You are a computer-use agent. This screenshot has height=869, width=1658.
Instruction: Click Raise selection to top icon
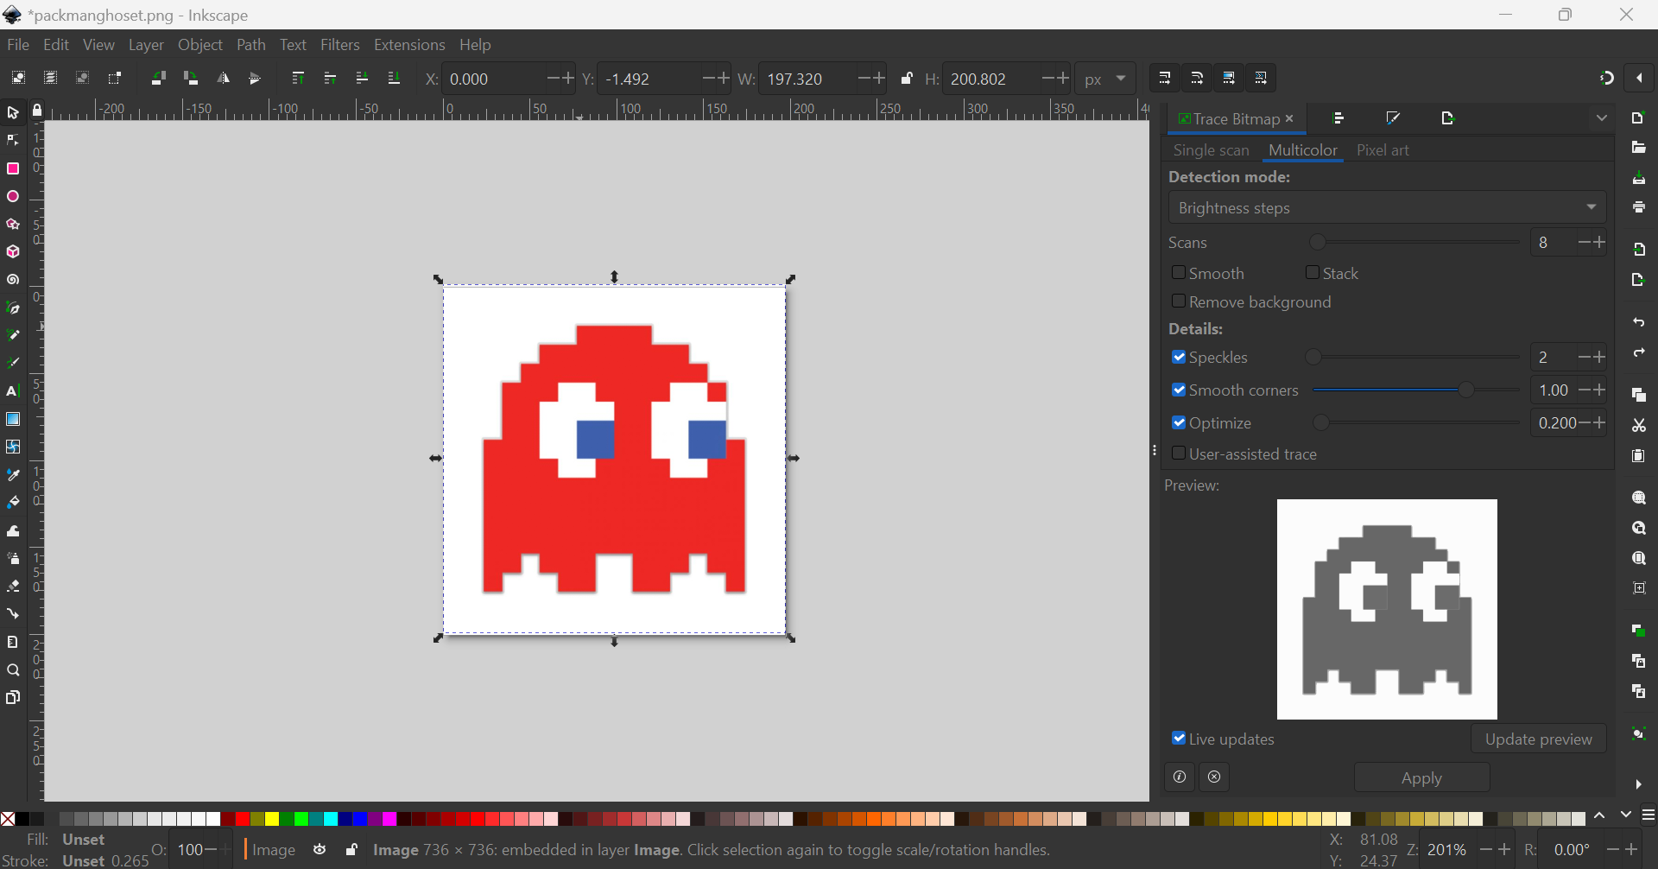pos(298,79)
